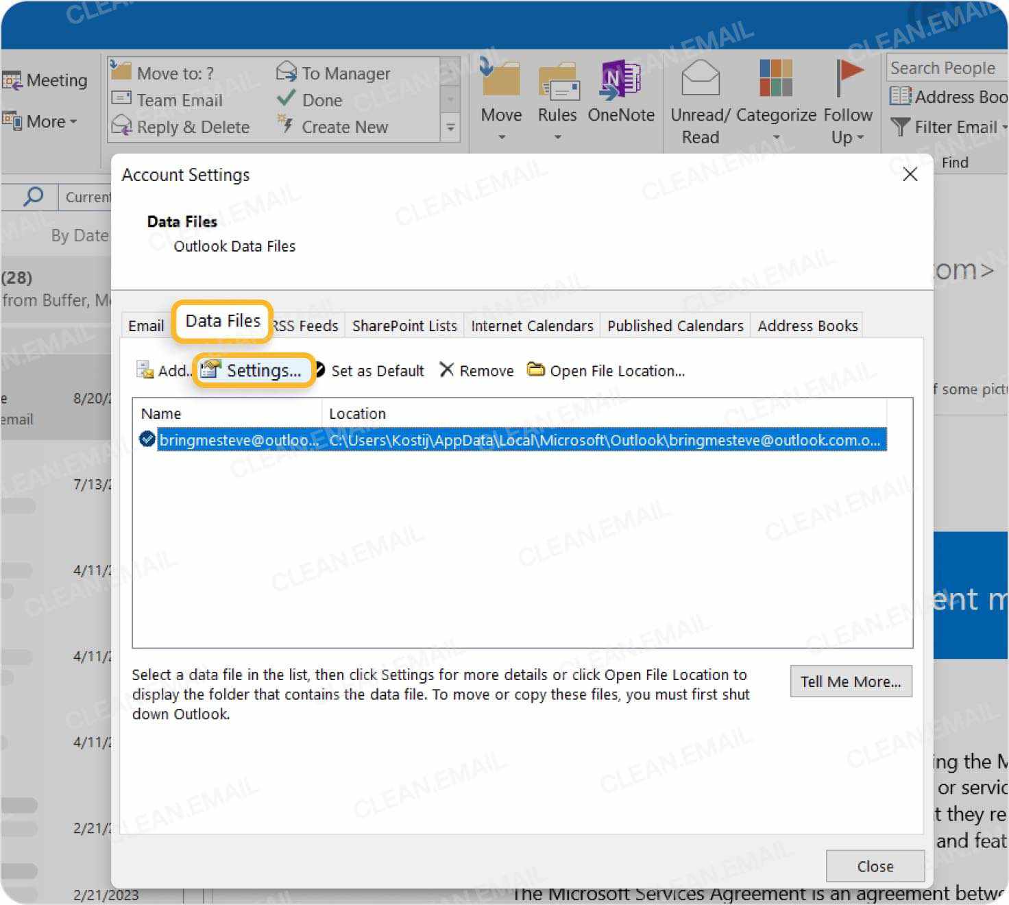Click the Search People field
The width and height of the screenshot is (1009, 905).
(943, 68)
